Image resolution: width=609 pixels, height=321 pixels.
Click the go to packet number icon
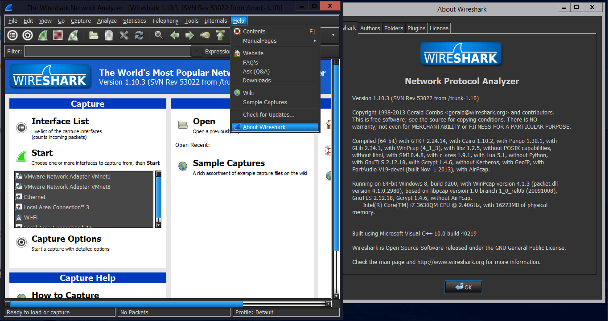click(205, 35)
